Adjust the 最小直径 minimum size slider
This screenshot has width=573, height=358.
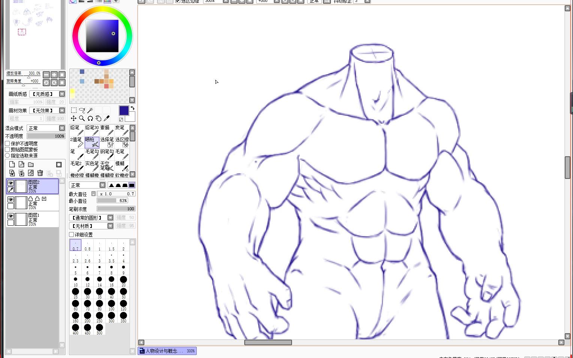(x=112, y=201)
